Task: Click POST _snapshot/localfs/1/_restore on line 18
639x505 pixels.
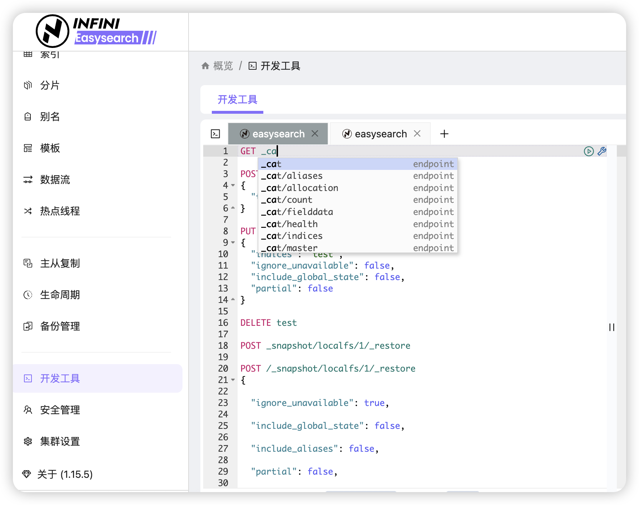Action: point(325,345)
